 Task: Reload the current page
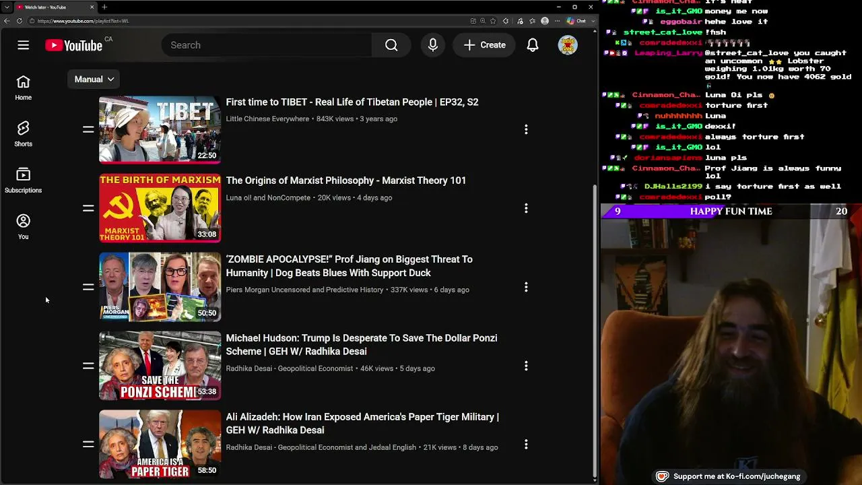pyautogui.click(x=20, y=21)
